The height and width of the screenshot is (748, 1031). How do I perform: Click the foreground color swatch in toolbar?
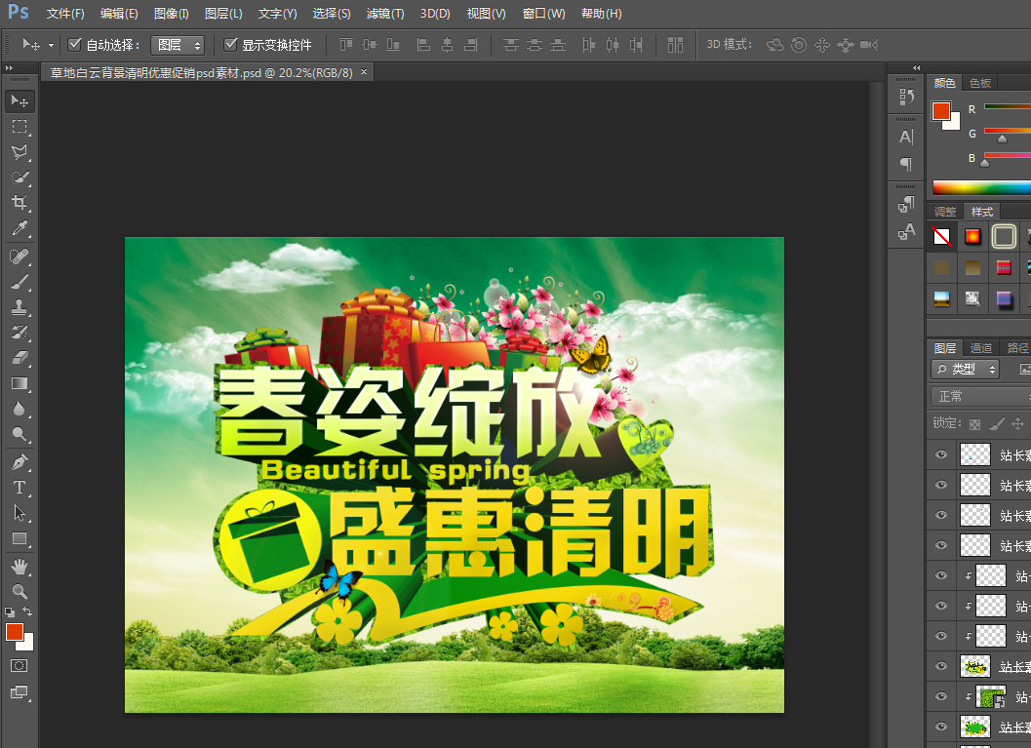point(14,632)
